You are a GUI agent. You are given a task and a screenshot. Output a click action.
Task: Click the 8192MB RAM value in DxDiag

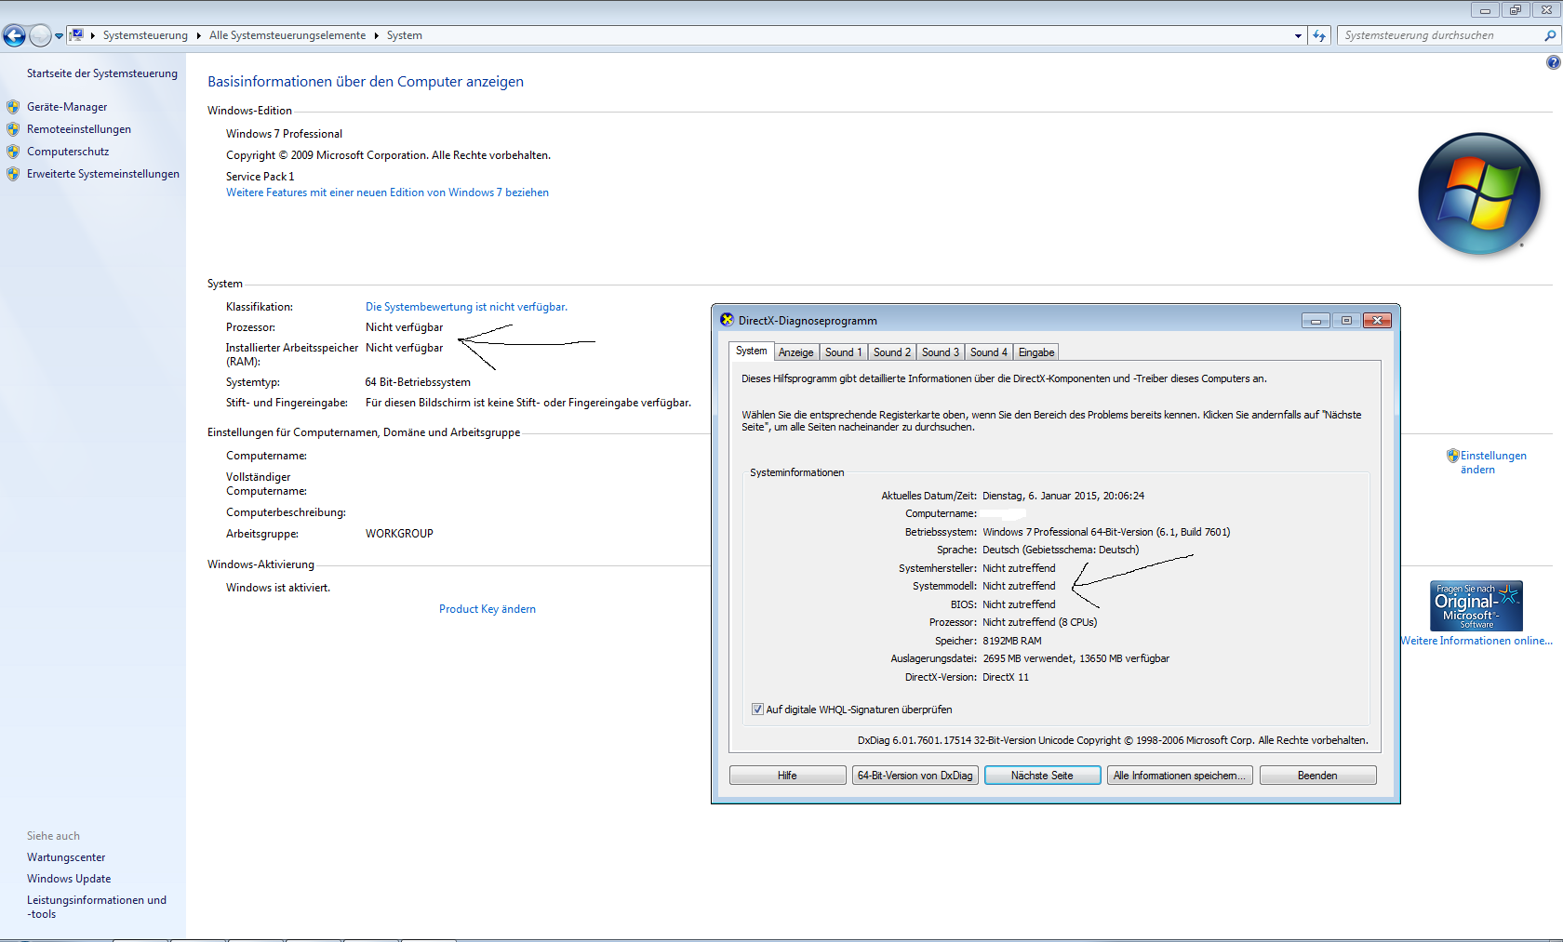pyautogui.click(x=1012, y=641)
